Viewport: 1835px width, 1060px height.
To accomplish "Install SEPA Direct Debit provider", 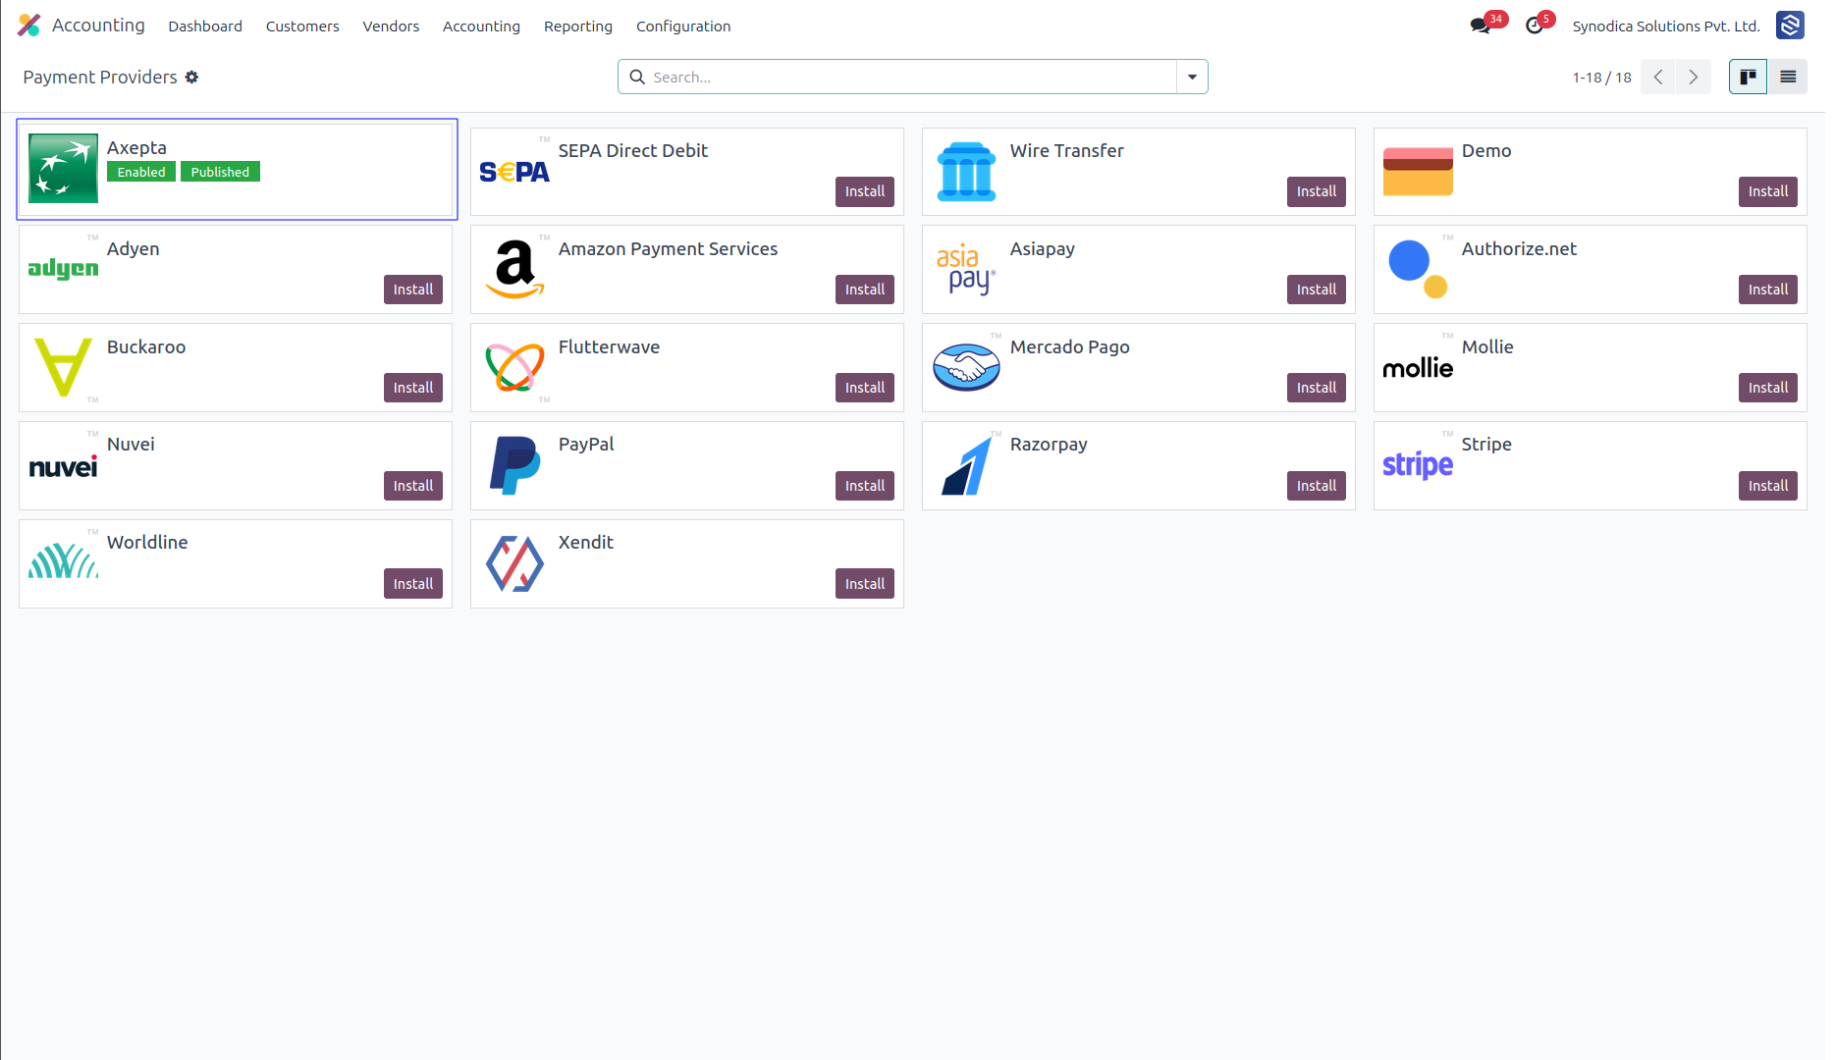I will (x=865, y=191).
